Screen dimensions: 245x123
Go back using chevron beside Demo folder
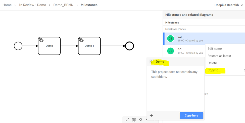pos(151,61)
